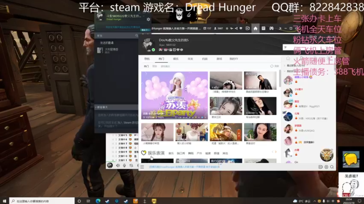Open the 苏美 生日party featured banner
Image resolution: width=364 pixels, height=204 pixels.
[175, 95]
